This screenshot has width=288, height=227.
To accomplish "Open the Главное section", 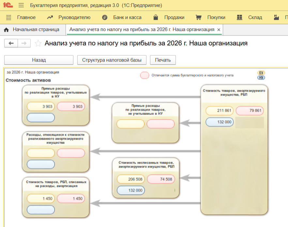I will tap(26, 17).
